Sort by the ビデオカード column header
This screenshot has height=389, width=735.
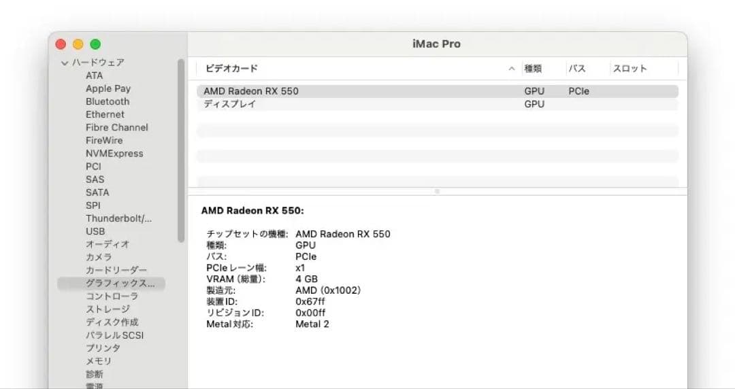pyautogui.click(x=231, y=69)
